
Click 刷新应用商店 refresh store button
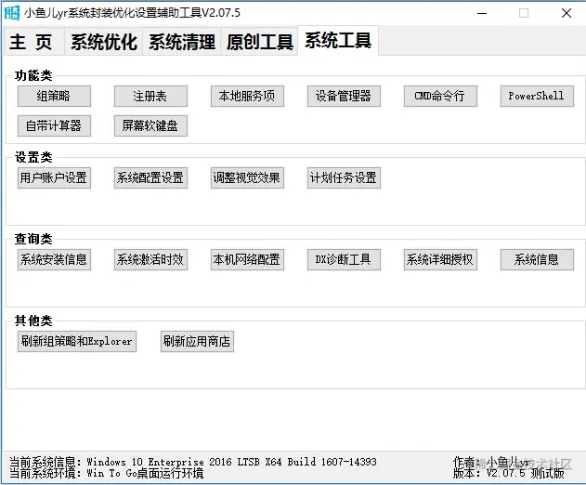pyautogui.click(x=197, y=341)
